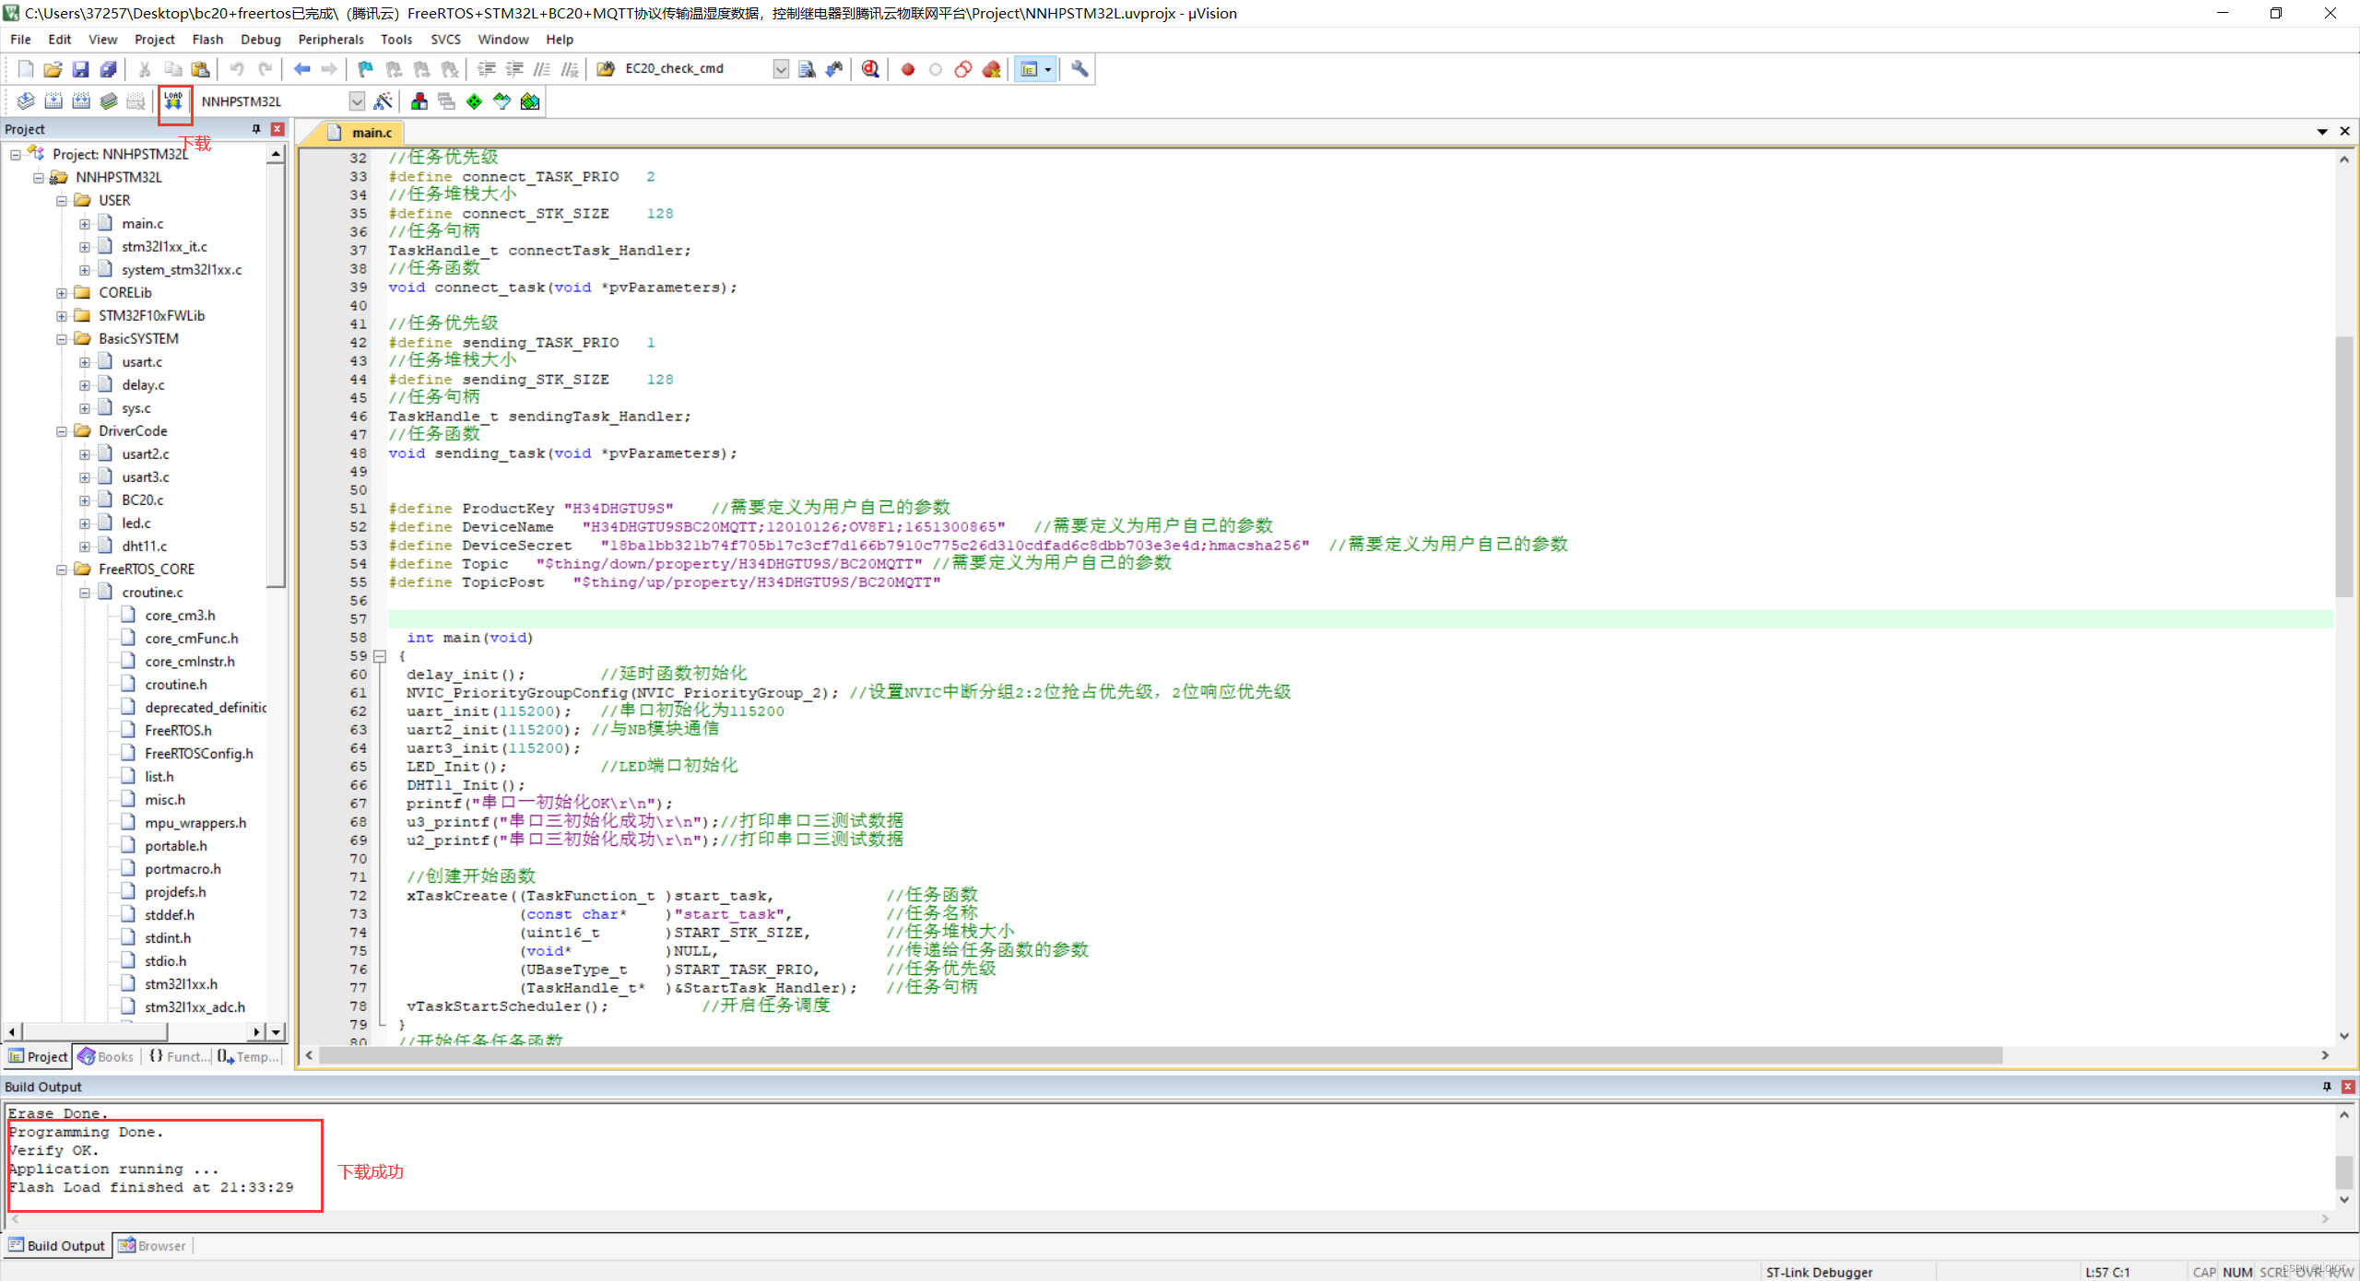Image resolution: width=2360 pixels, height=1281 pixels.
Task: Collapse the DriverCode folder
Action: 61,431
